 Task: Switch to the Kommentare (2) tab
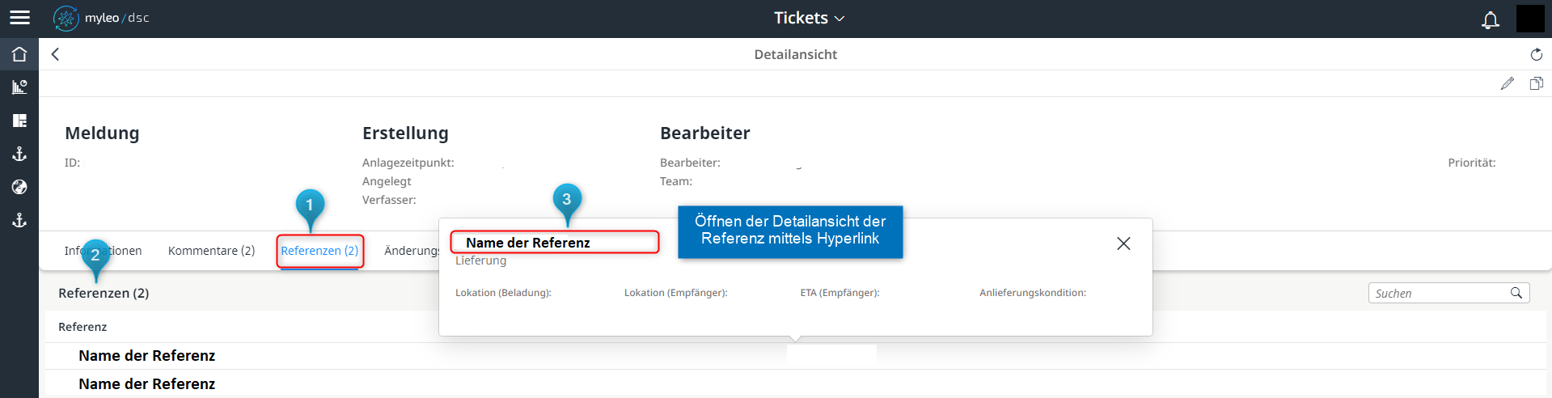click(x=211, y=251)
